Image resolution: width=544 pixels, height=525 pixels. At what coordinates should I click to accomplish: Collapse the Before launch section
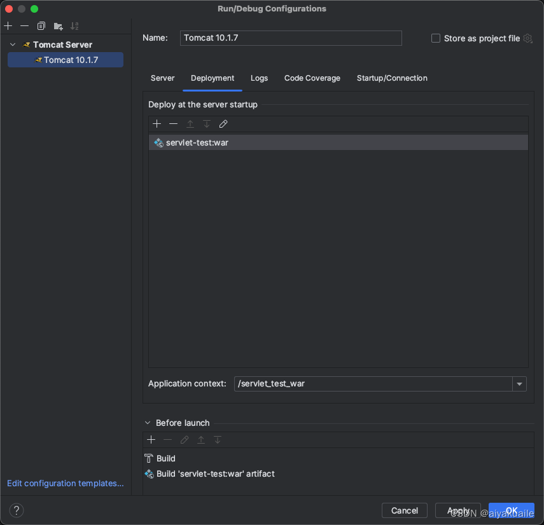[x=148, y=423]
